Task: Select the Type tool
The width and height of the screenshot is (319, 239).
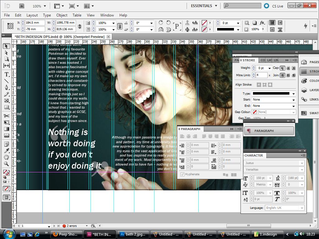Action: [6, 75]
